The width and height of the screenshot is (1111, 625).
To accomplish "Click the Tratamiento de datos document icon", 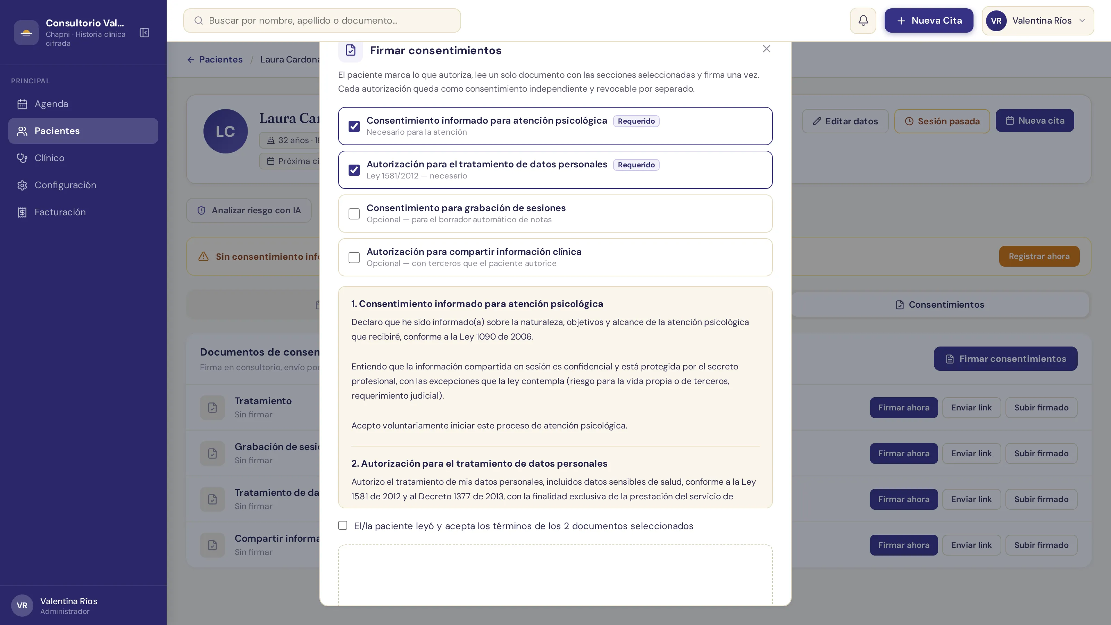I will (212, 500).
